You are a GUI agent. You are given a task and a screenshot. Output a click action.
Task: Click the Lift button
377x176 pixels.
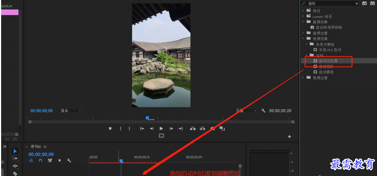(x=193, y=129)
